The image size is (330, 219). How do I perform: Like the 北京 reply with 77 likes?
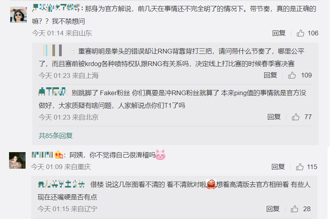pyautogui.click(x=295, y=117)
